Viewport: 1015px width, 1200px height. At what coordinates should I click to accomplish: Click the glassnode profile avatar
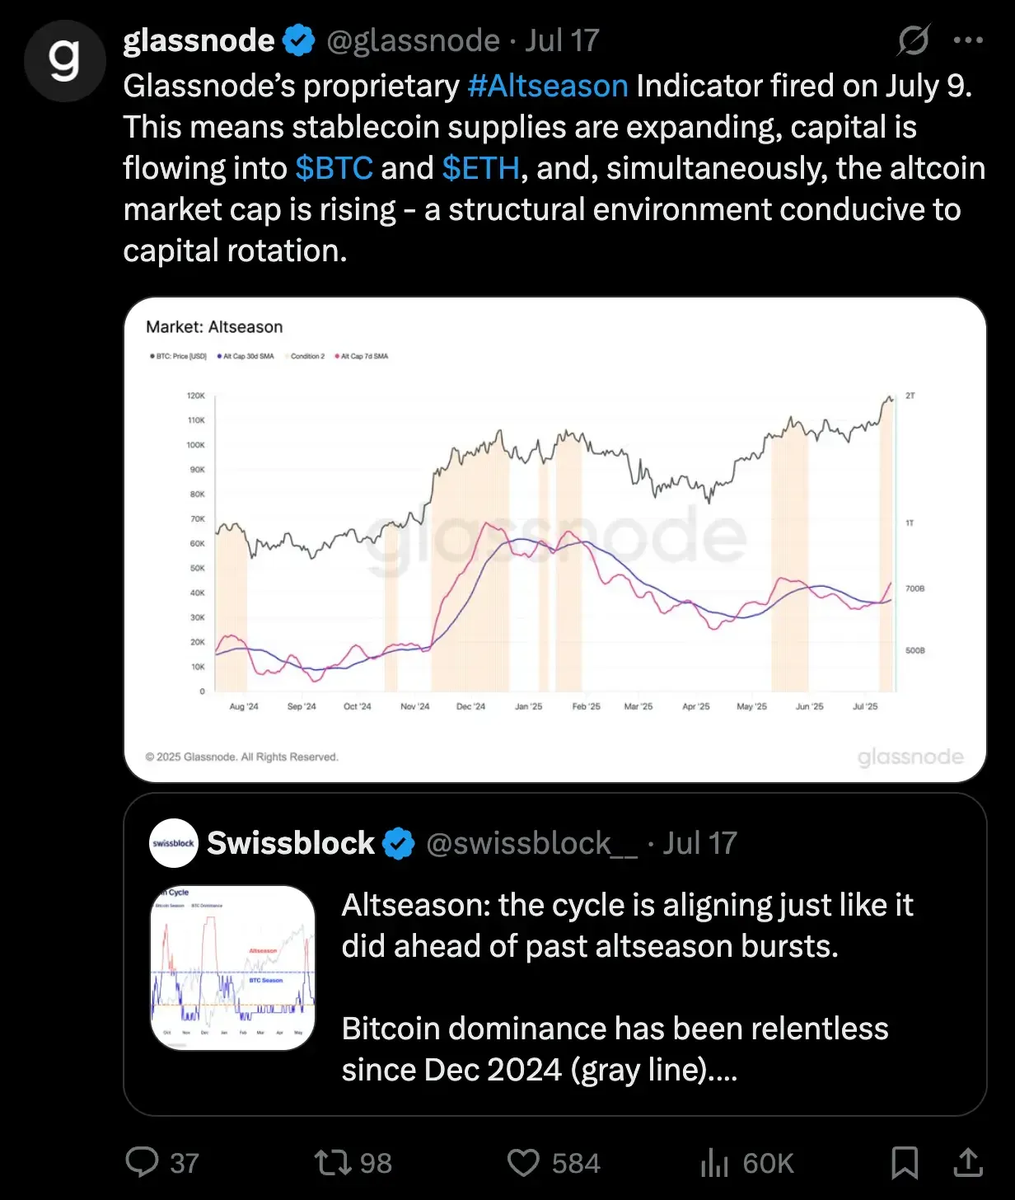(x=65, y=61)
